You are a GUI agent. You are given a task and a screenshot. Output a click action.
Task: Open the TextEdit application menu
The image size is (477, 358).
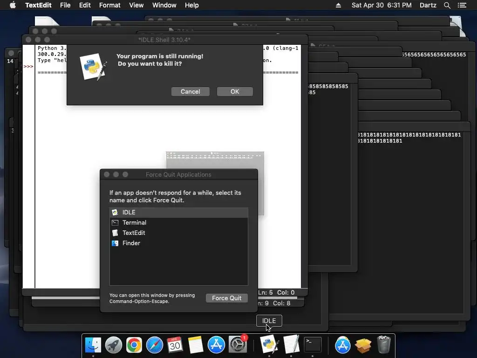[x=38, y=5]
